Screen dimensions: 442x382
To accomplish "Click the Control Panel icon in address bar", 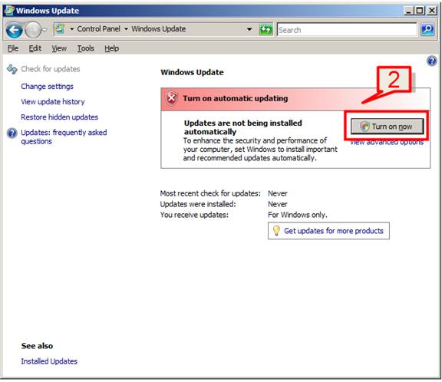I will pos(60,29).
